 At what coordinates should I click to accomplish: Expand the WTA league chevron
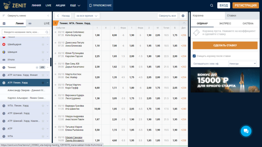coord(48,136)
